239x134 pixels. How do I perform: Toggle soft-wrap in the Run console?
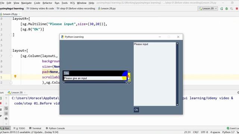point(6,108)
